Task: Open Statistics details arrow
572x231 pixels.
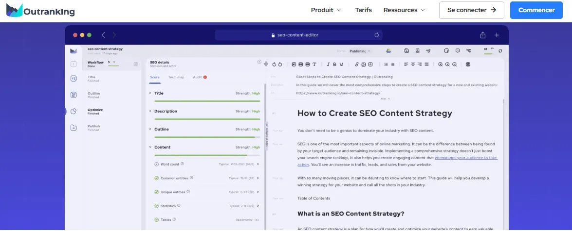Action: pyautogui.click(x=258, y=206)
